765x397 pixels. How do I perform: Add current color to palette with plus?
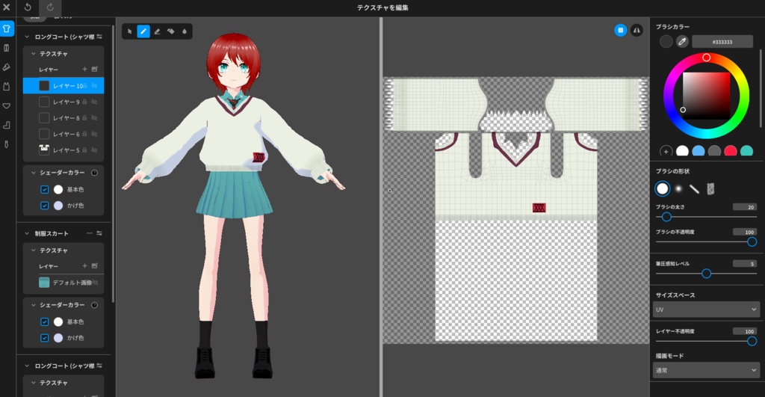pos(666,151)
